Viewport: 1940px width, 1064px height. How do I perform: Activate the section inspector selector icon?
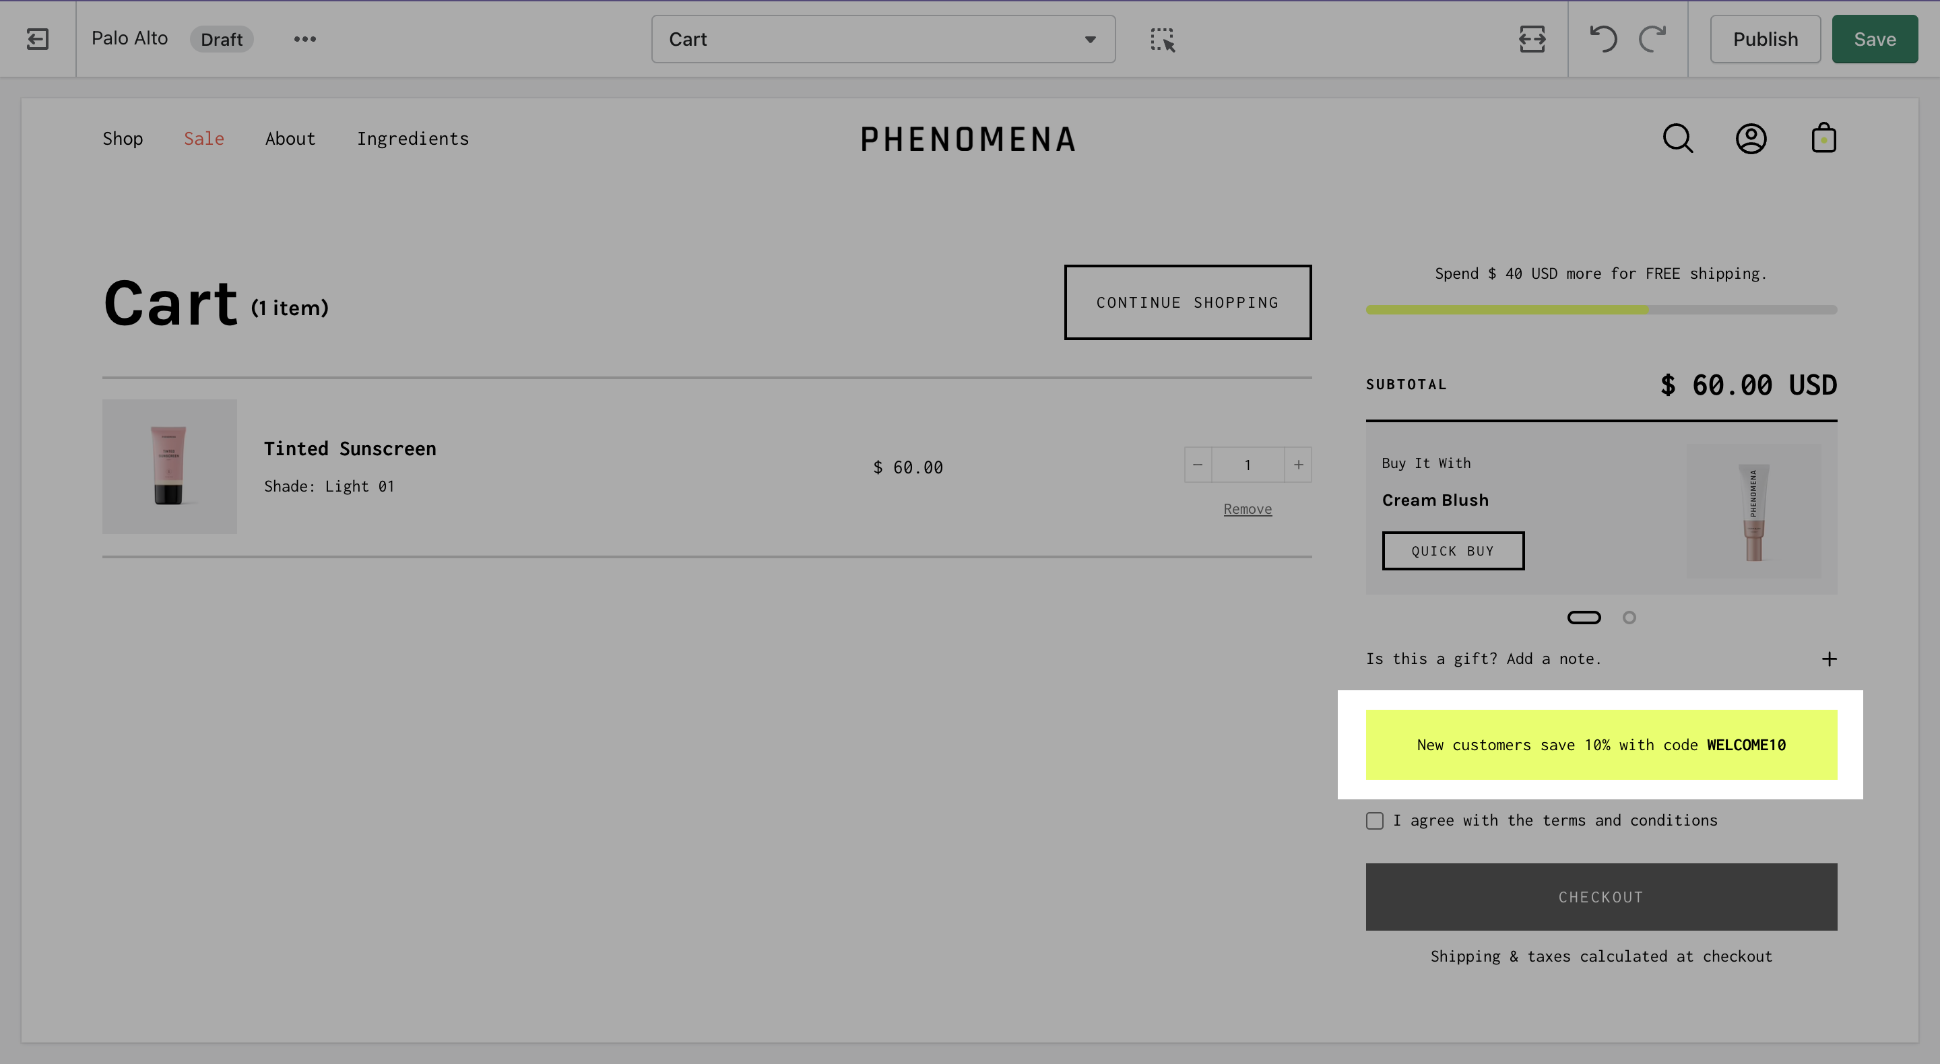coord(1162,40)
